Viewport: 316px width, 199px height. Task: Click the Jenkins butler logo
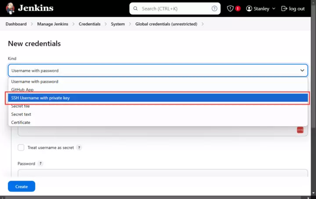(10, 8)
